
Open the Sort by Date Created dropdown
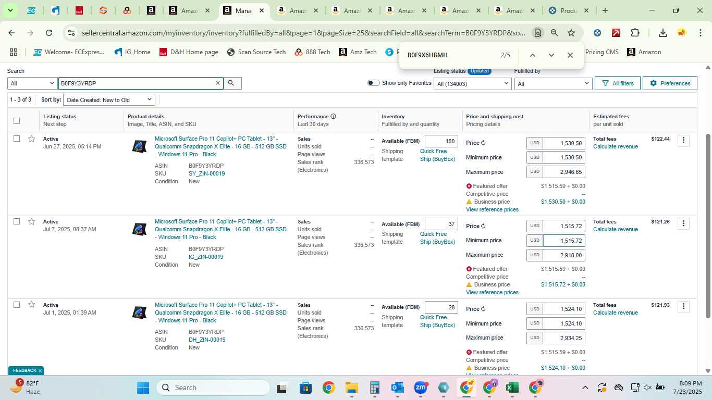pos(109,99)
